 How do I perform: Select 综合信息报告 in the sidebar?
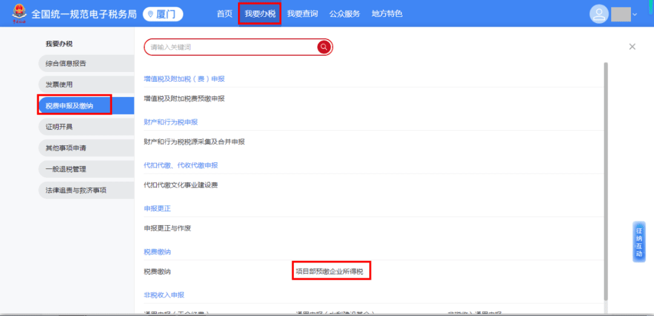[x=66, y=64]
